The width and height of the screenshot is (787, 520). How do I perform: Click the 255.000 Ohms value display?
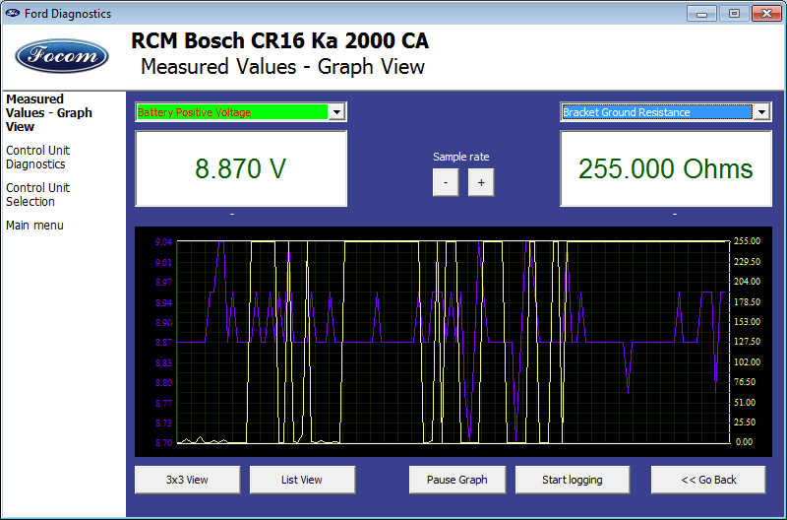[x=666, y=168]
